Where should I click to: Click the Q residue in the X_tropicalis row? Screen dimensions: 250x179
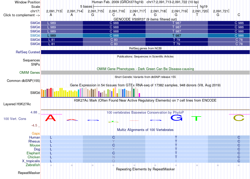click(x=113, y=161)
